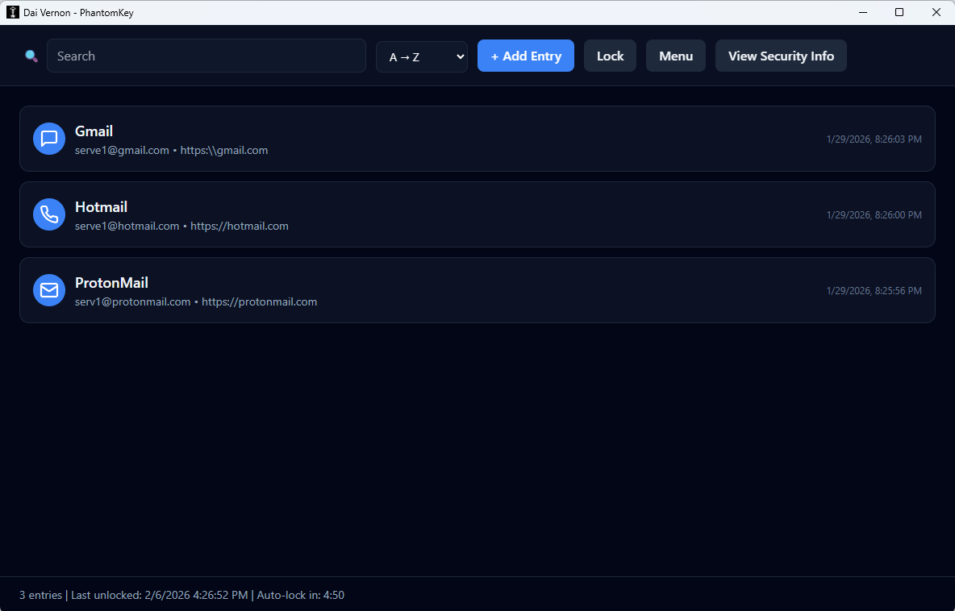Click the Gmail chat bubble icon
This screenshot has width=955, height=611.
48,139
